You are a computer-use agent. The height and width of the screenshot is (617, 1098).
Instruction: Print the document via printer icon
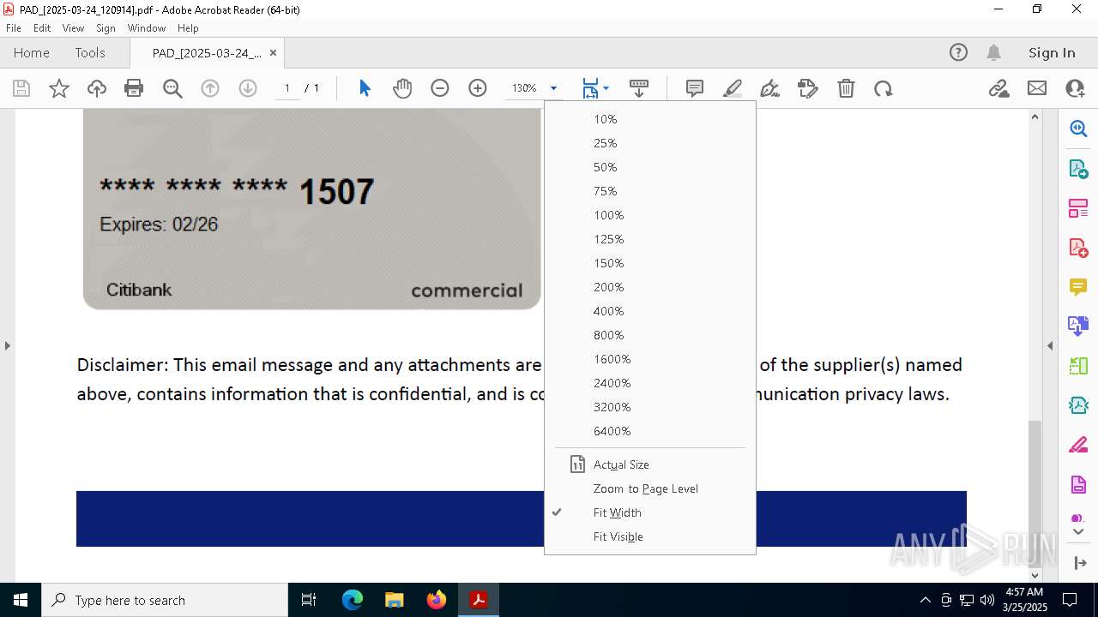click(x=134, y=88)
